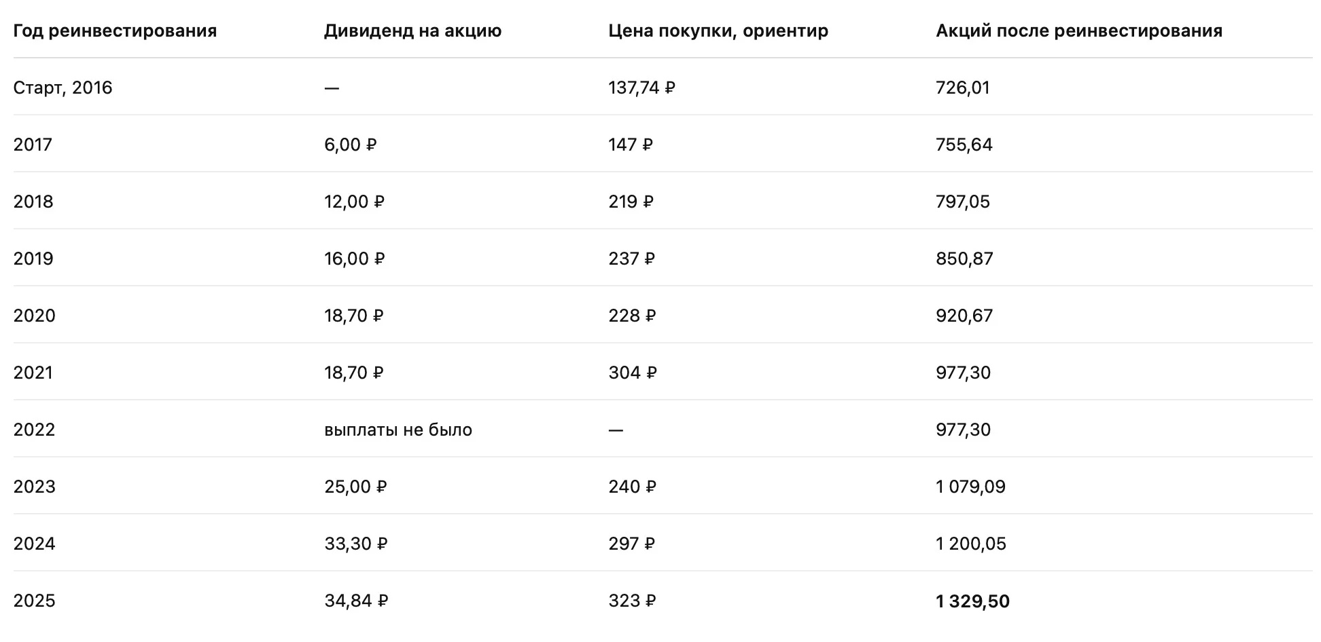Select the 2018 year cell
Viewport: 1321px width, 642px height.
point(33,202)
